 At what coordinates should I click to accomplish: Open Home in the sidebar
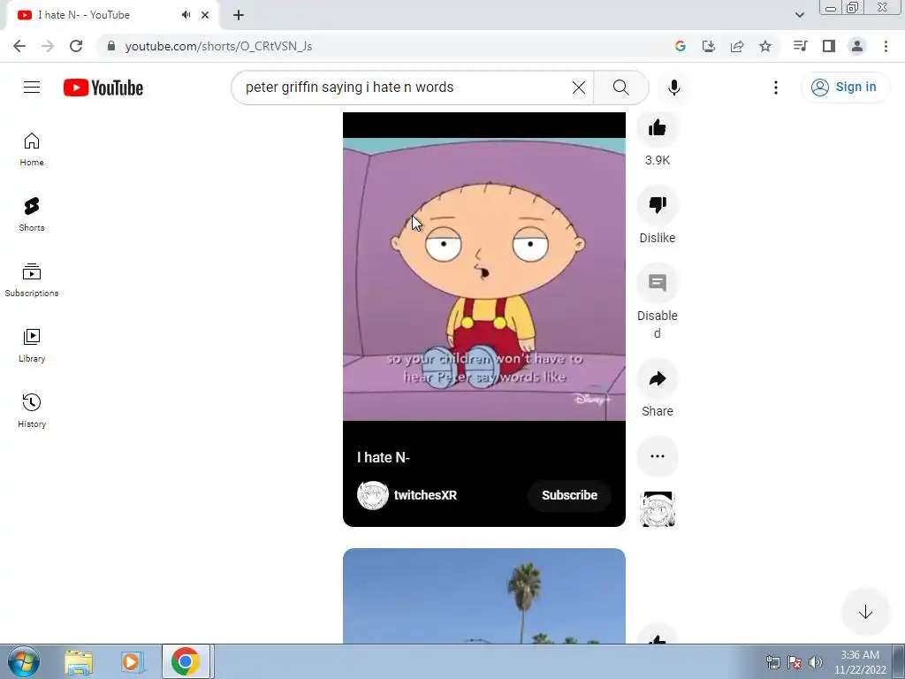tap(32, 149)
